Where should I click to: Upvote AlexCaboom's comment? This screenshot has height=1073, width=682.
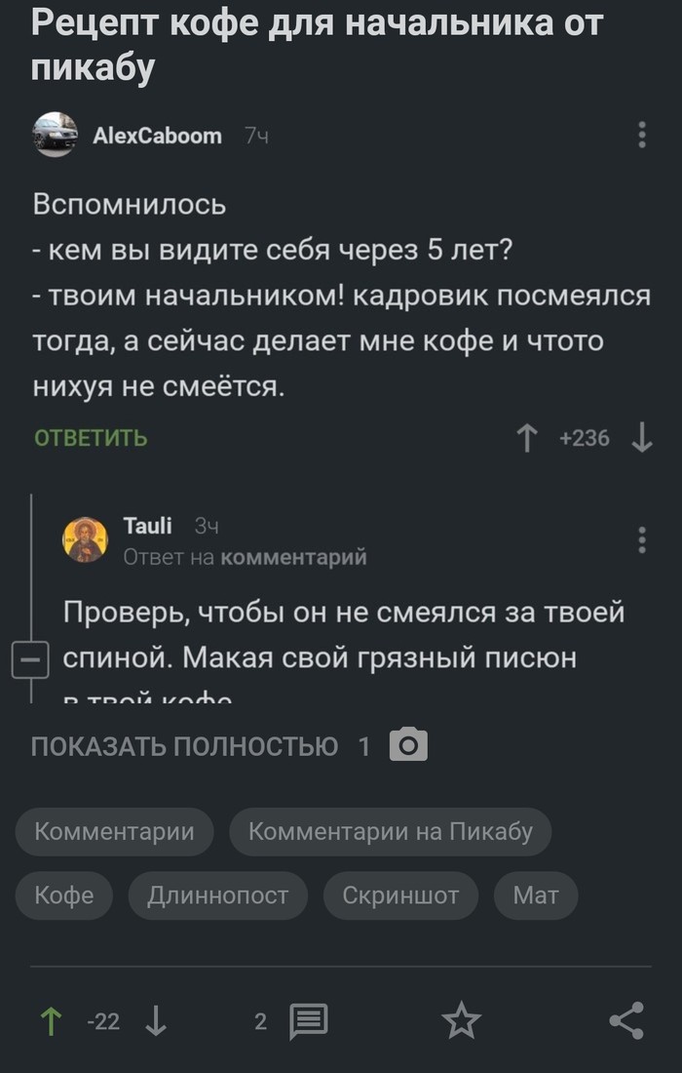click(526, 439)
